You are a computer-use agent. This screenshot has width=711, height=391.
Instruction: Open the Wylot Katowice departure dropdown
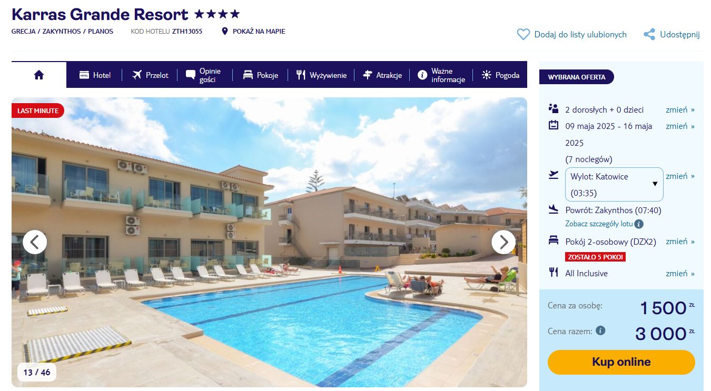[614, 184]
